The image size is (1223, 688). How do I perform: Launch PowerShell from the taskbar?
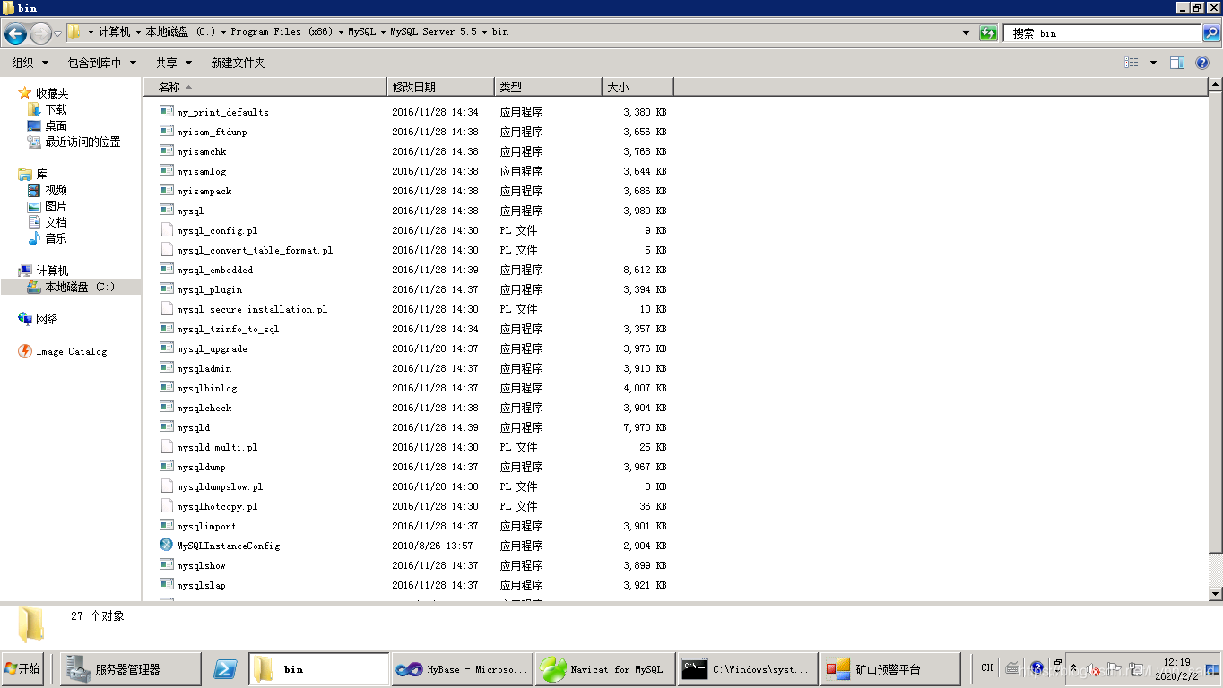pos(225,669)
